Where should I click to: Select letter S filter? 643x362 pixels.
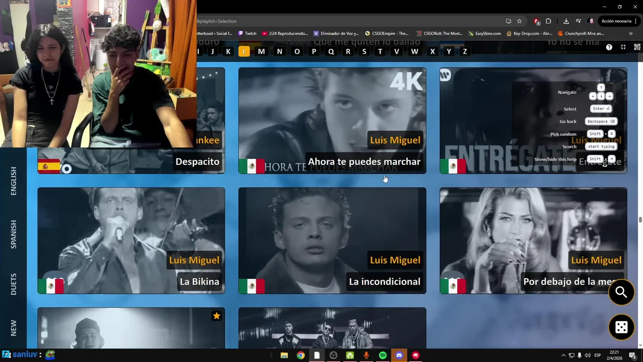click(x=364, y=51)
